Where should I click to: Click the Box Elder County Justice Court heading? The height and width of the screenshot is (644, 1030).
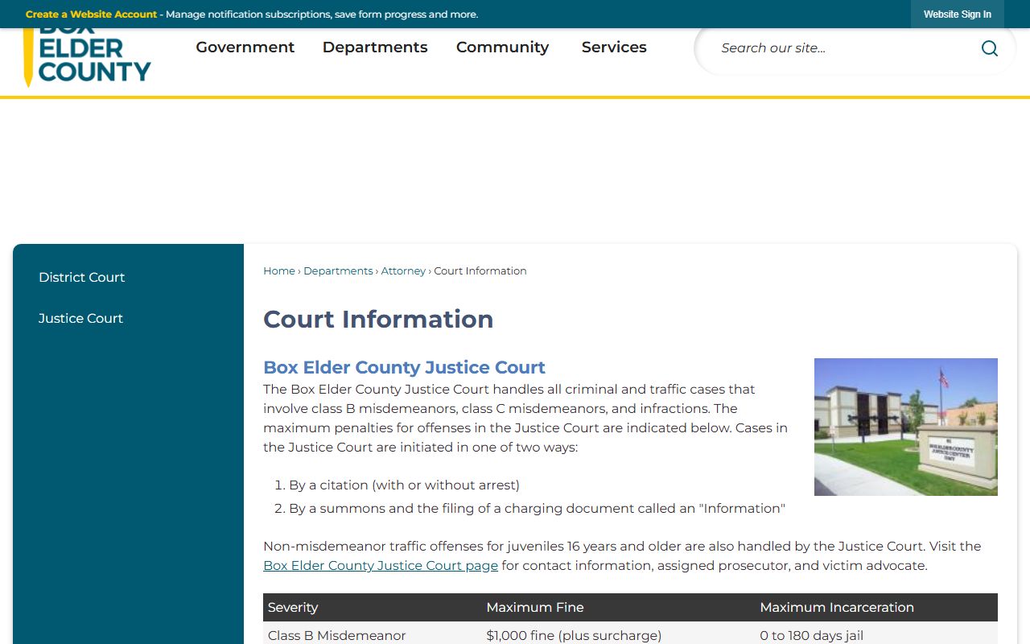coord(404,368)
